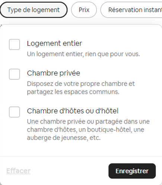Screen dimensions: 162x185
Task: Select the Chambre privée option label
Action: (54, 73)
